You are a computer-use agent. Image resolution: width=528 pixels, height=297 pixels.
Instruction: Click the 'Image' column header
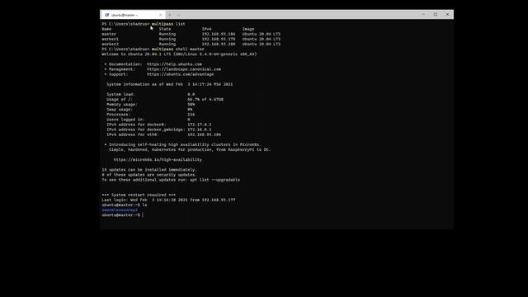point(248,29)
